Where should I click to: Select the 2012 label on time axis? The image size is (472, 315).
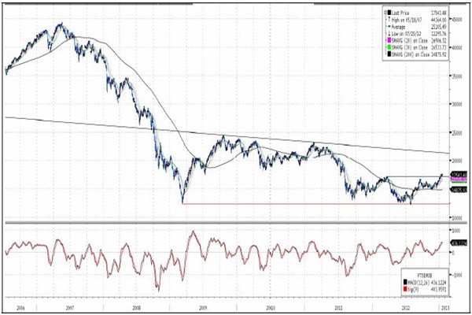coord(405,309)
